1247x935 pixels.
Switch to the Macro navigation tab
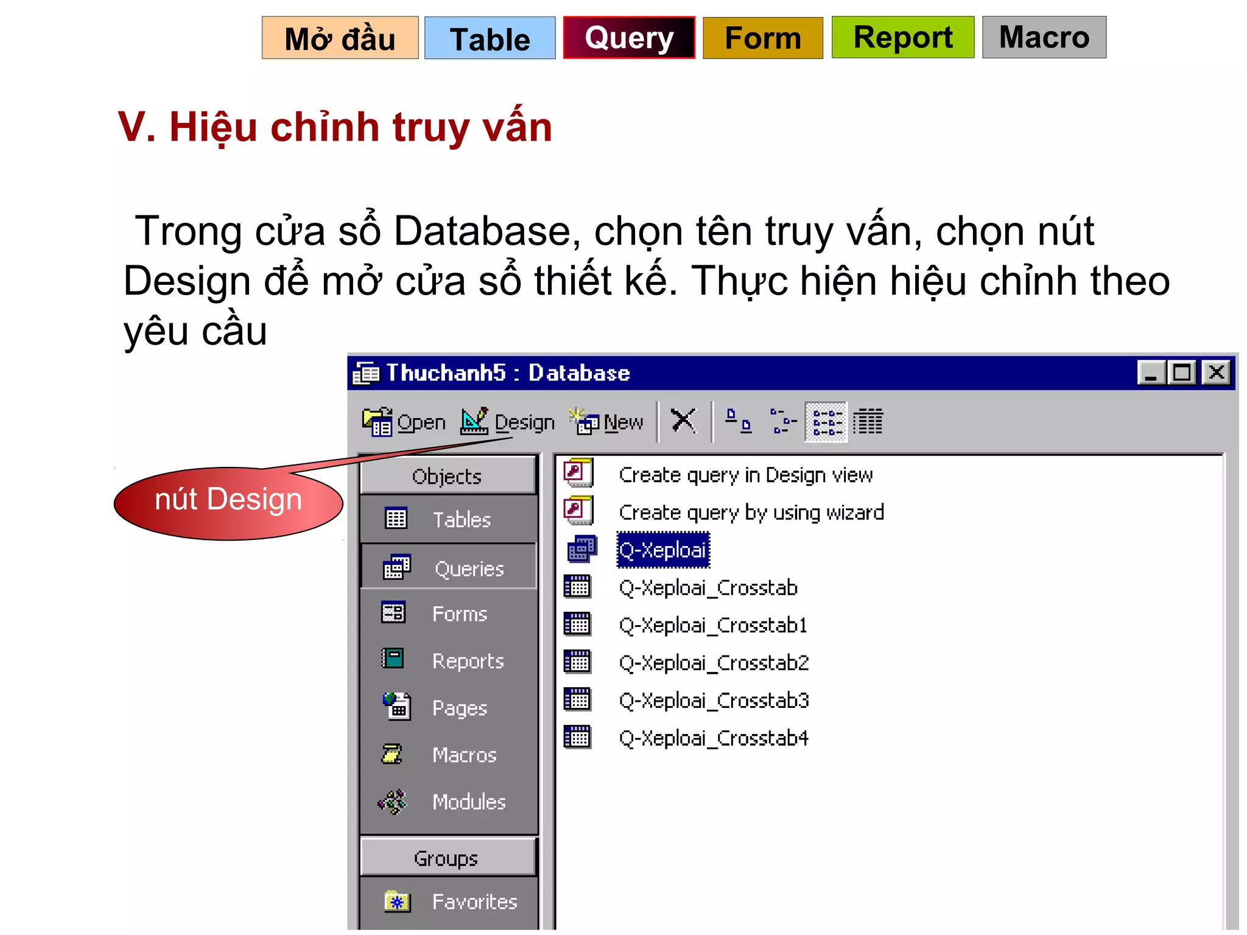coord(1044,38)
